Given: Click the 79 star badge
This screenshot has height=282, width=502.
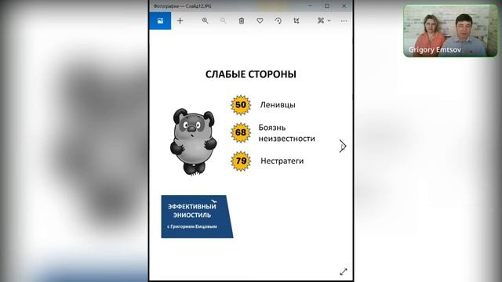Looking at the screenshot, I should (241, 161).
